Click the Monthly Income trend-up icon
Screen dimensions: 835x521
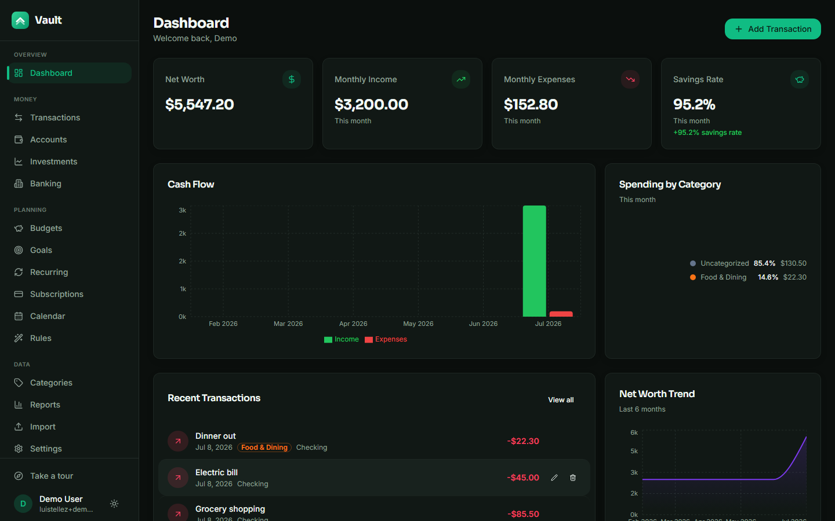pyautogui.click(x=461, y=79)
